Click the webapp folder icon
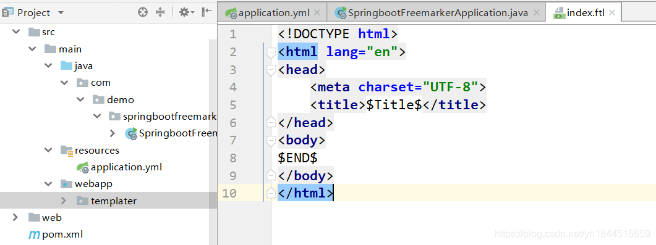Viewport: 656px width, 245px height. pyautogui.click(x=66, y=184)
